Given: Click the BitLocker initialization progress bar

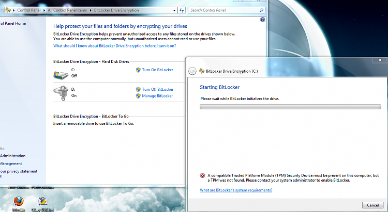Looking at the screenshot, I should [x=290, y=107].
